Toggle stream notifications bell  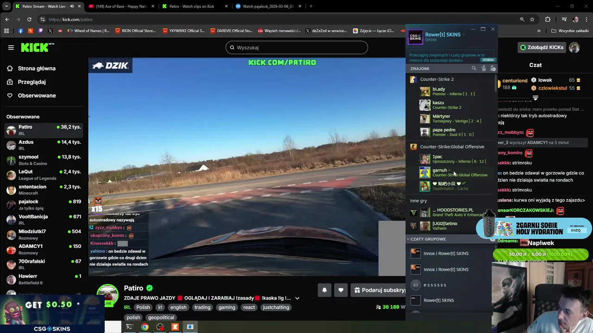(x=324, y=290)
